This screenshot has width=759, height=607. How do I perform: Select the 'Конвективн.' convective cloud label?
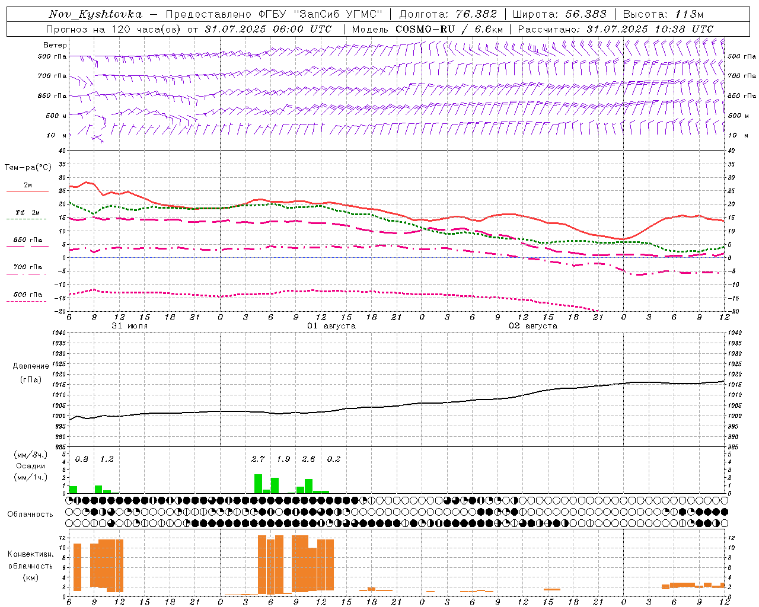[31, 554]
